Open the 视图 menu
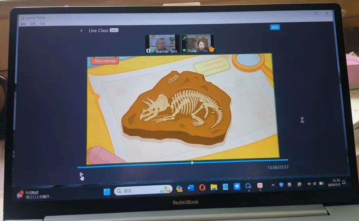 pos(32,24)
